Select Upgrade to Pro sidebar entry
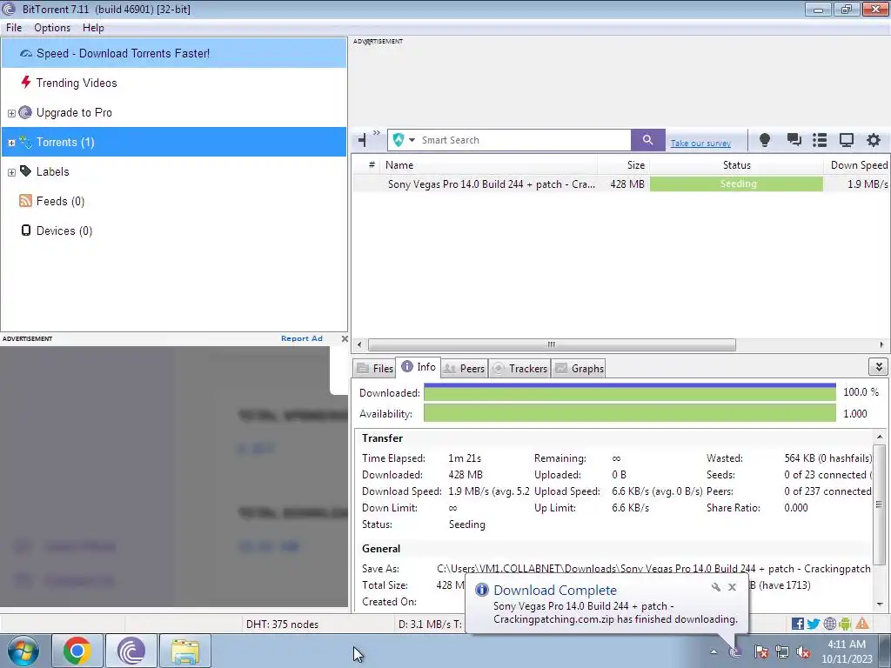The image size is (891, 668). [74, 112]
